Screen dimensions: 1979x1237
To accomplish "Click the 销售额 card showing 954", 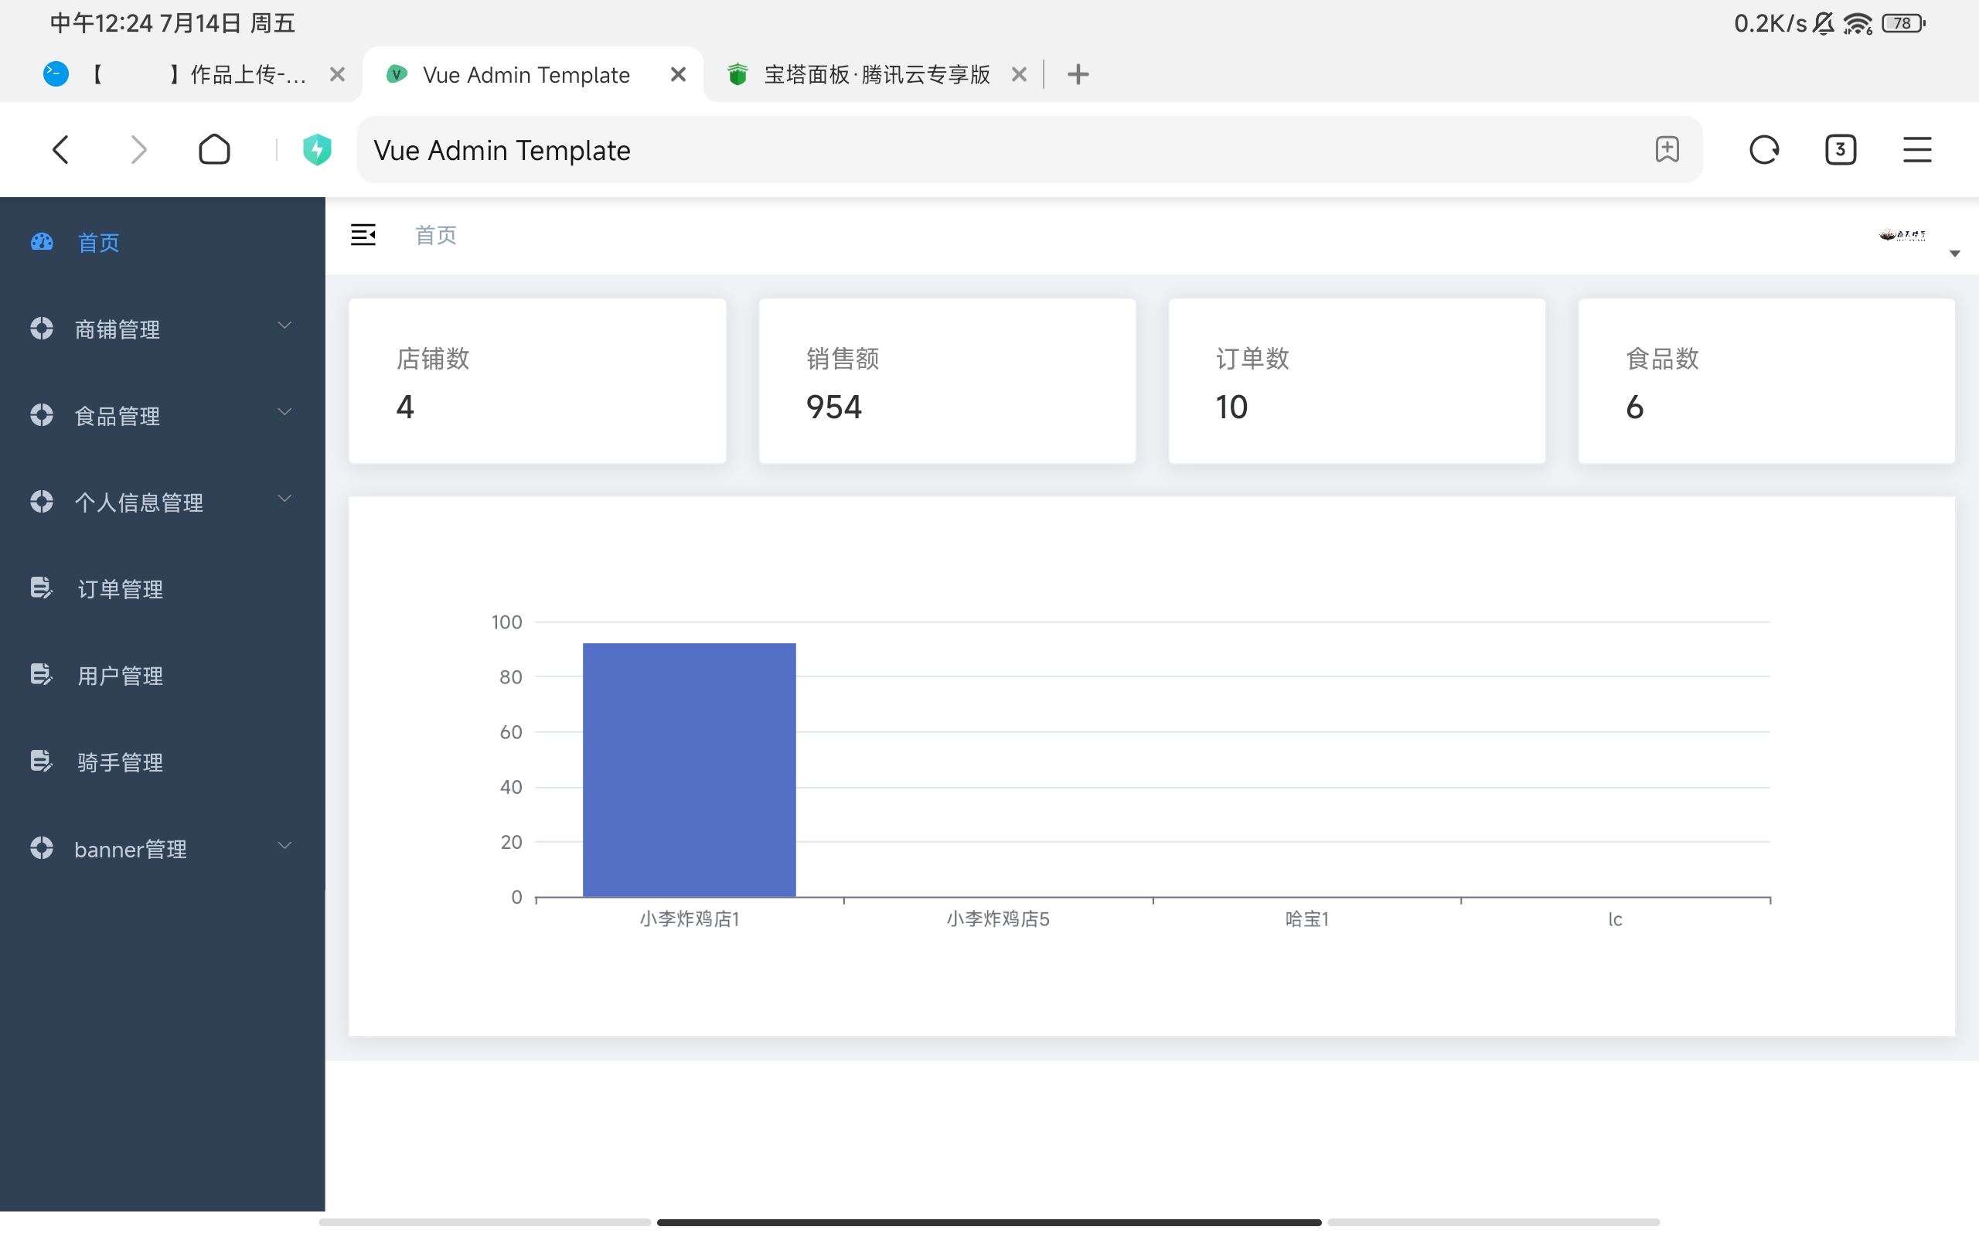I will pos(947,381).
